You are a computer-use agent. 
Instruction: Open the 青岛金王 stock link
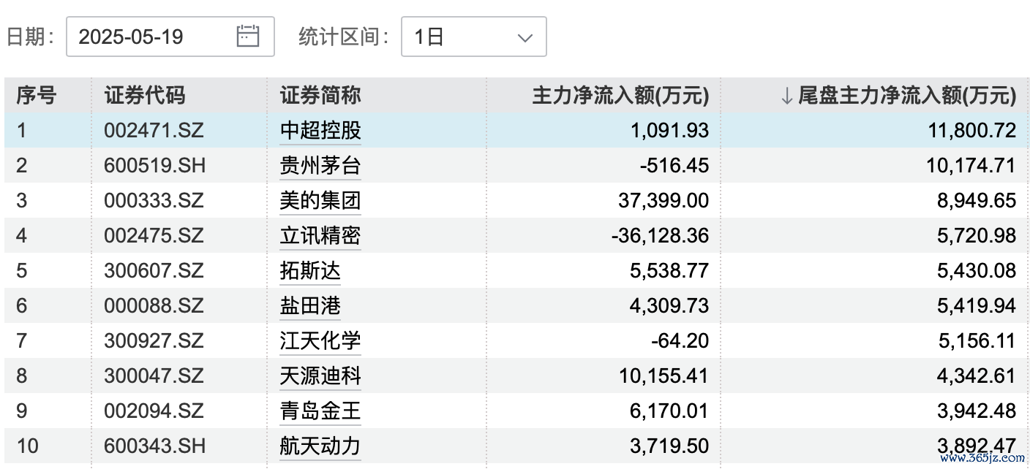320,411
